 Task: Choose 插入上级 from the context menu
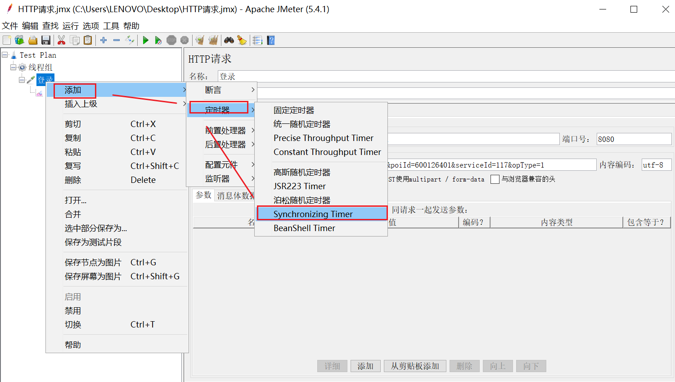tap(117, 104)
